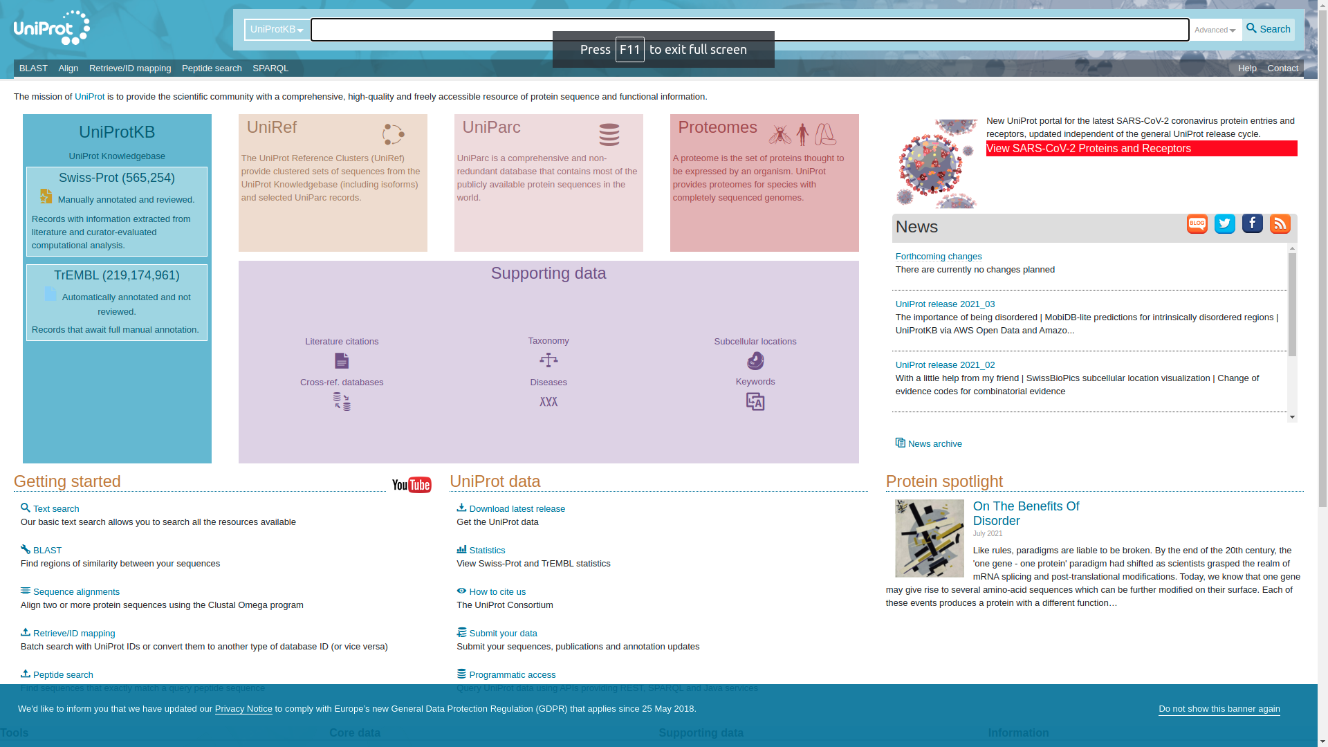The image size is (1328, 747).
Task: Open the BLAST menu item
Action: [33, 68]
